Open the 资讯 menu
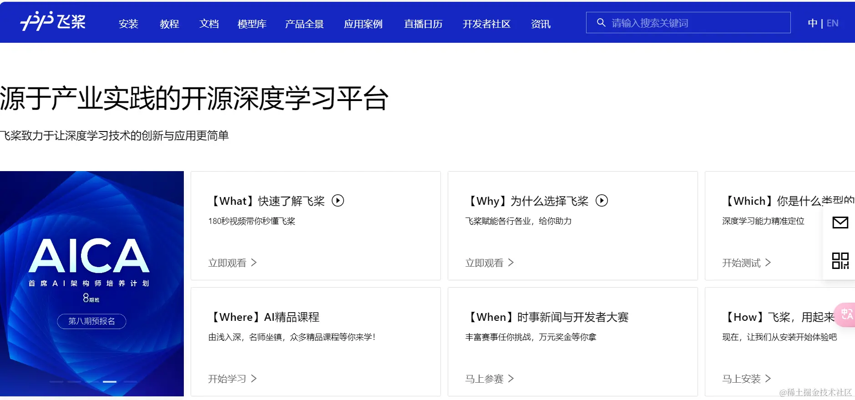The width and height of the screenshot is (855, 400). (541, 24)
